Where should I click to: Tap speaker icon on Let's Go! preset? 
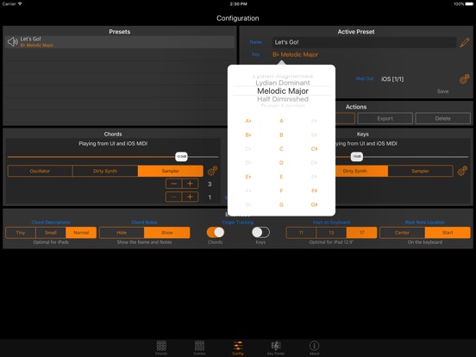pyautogui.click(x=13, y=42)
